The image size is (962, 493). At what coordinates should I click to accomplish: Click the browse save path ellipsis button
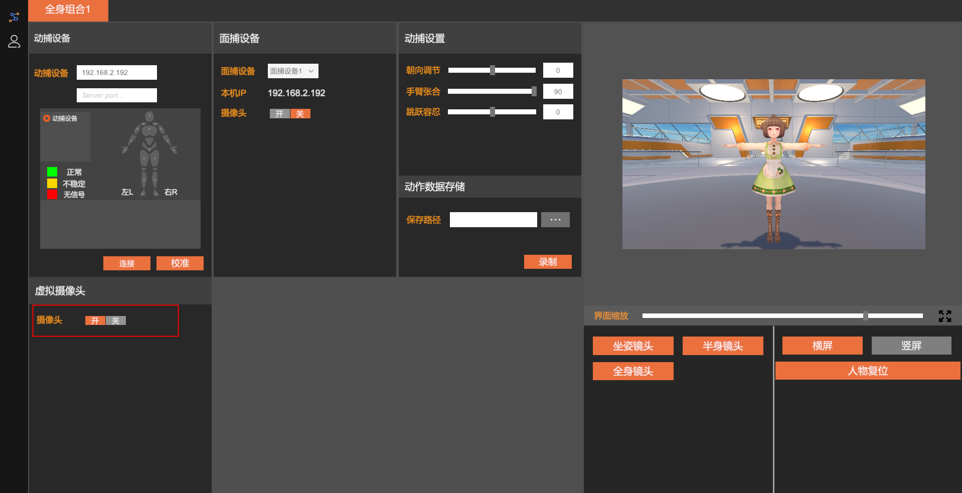click(555, 220)
